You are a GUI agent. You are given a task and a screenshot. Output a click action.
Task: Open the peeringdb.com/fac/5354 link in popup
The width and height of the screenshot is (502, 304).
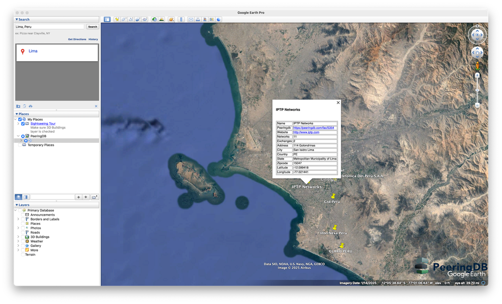click(314, 128)
